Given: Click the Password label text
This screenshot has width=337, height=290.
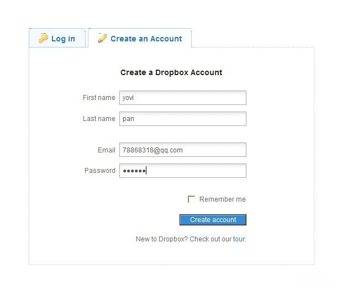Looking at the screenshot, I should tap(100, 171).
